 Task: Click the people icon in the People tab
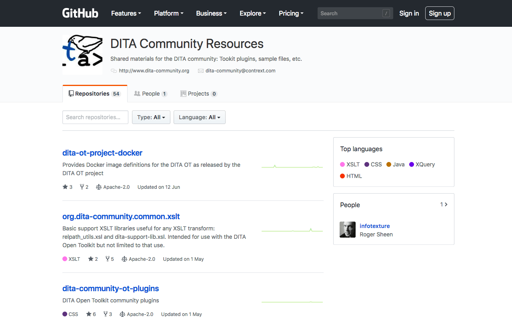(x=137, y=94)
